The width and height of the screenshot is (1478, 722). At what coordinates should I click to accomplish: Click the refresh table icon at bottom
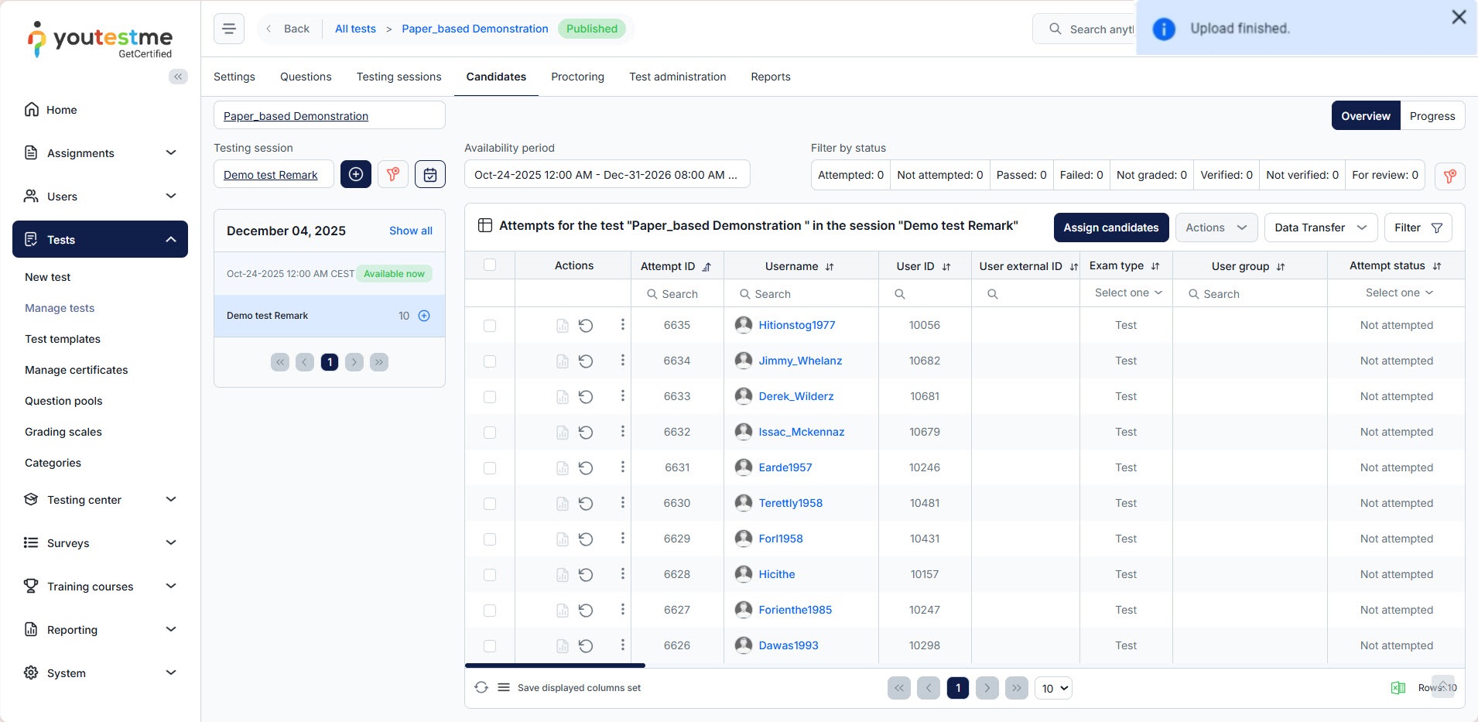(481, 688)
